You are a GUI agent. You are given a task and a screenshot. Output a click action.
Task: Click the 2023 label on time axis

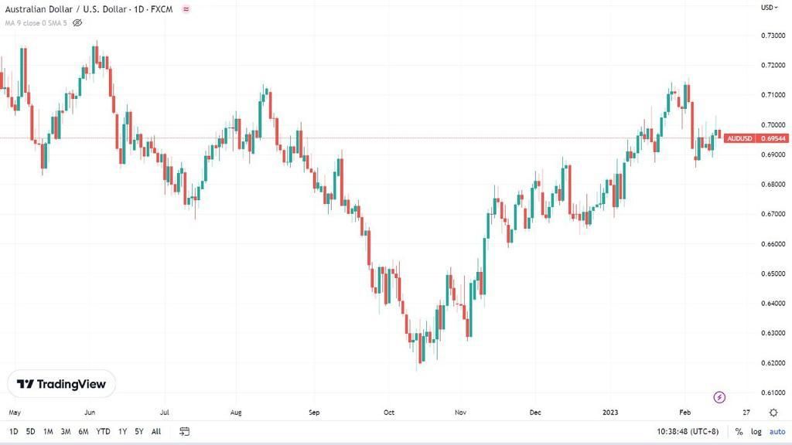point(610,413)
